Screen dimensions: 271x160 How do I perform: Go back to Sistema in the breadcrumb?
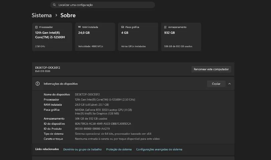(x=42, y=15)
